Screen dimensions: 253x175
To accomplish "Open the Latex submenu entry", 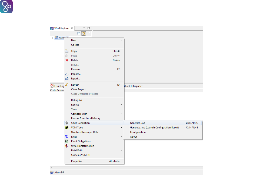I will (94, 137).
